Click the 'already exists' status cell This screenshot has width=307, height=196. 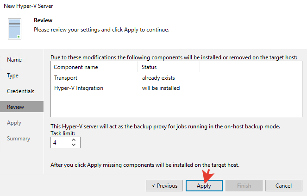click(x=158, y=77)
